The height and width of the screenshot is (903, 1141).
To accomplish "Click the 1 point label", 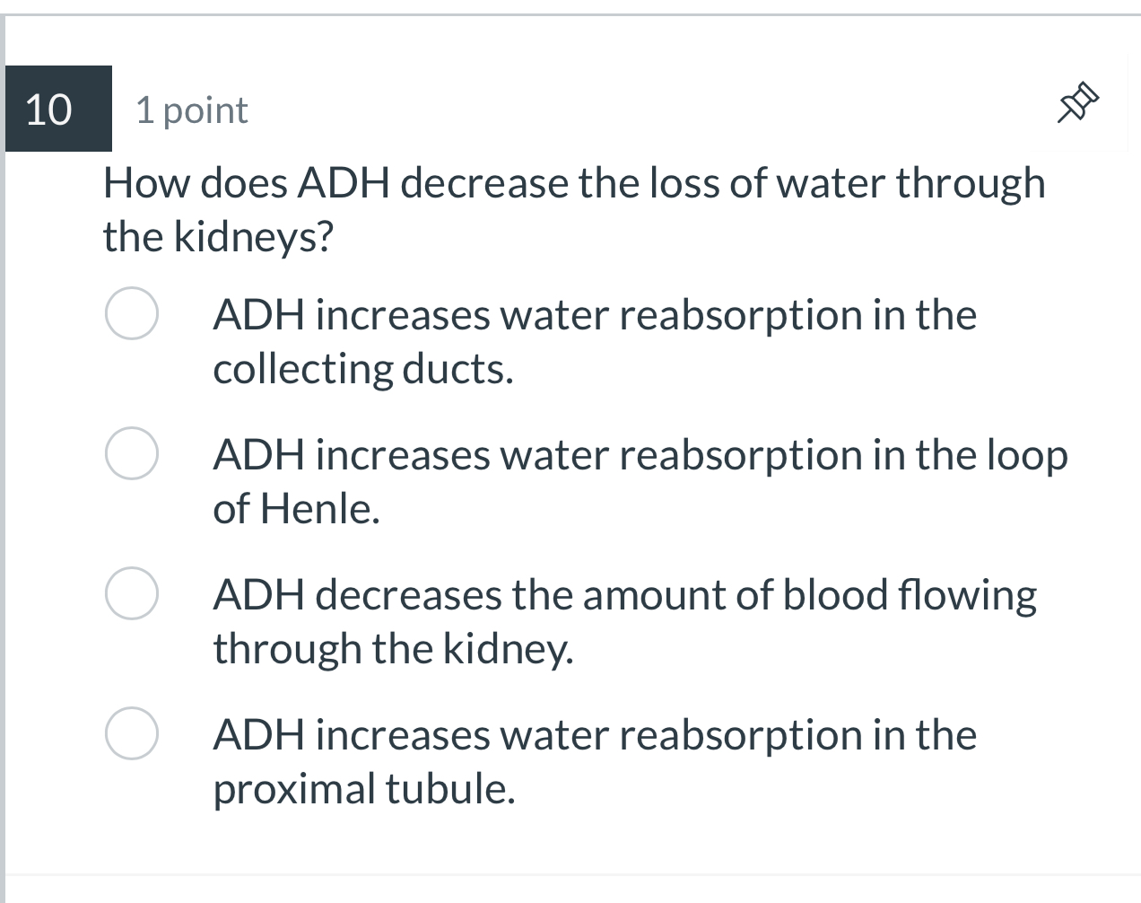I will (x=190, y=109).
